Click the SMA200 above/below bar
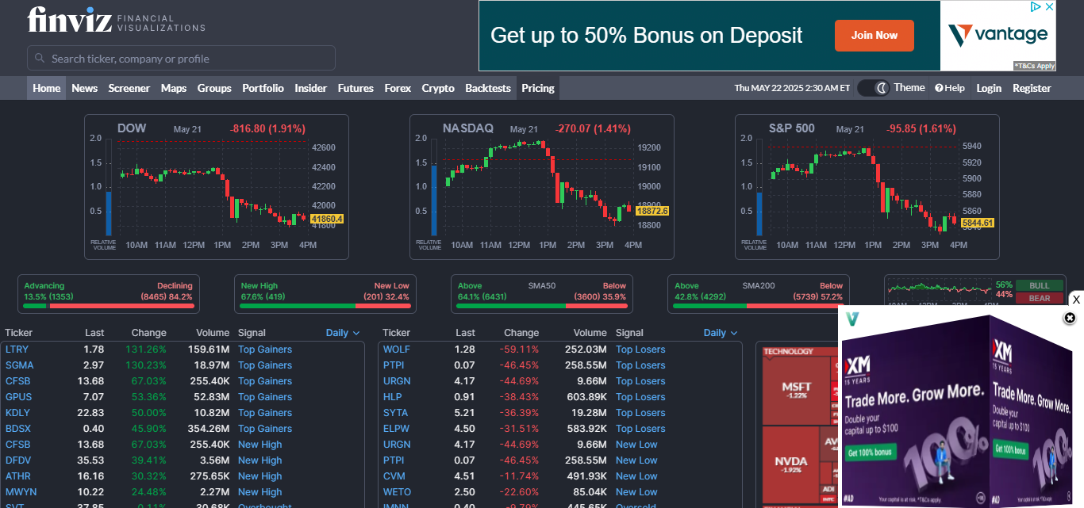This screenshot has width=1084, height=508. (x=759, y=294)
